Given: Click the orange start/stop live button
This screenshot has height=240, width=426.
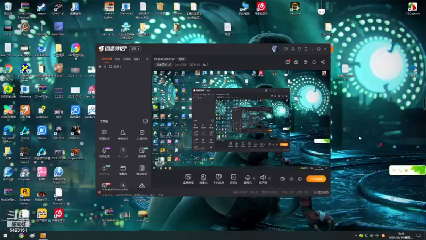Looking at the screenshot, I should click(316, 179).
